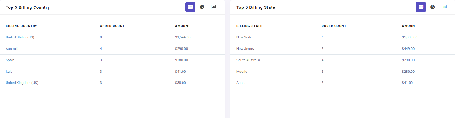This screenshot has width=455, height=118.
Task: Select table view for Billing State panel
Action: pyautogui.click(x=421, y=7)
